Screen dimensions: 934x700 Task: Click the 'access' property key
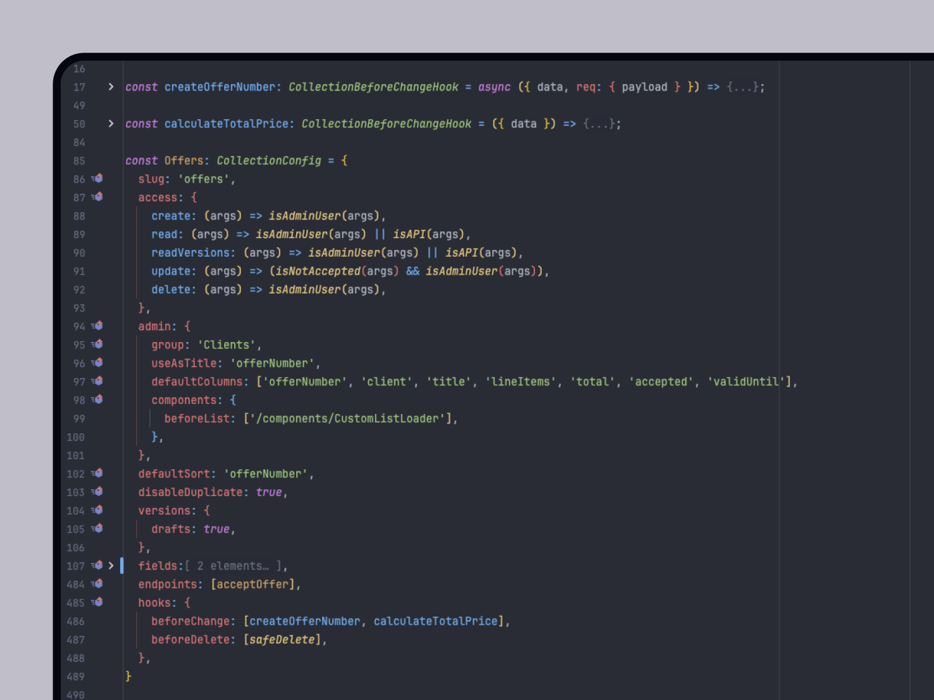coord(158,197)
